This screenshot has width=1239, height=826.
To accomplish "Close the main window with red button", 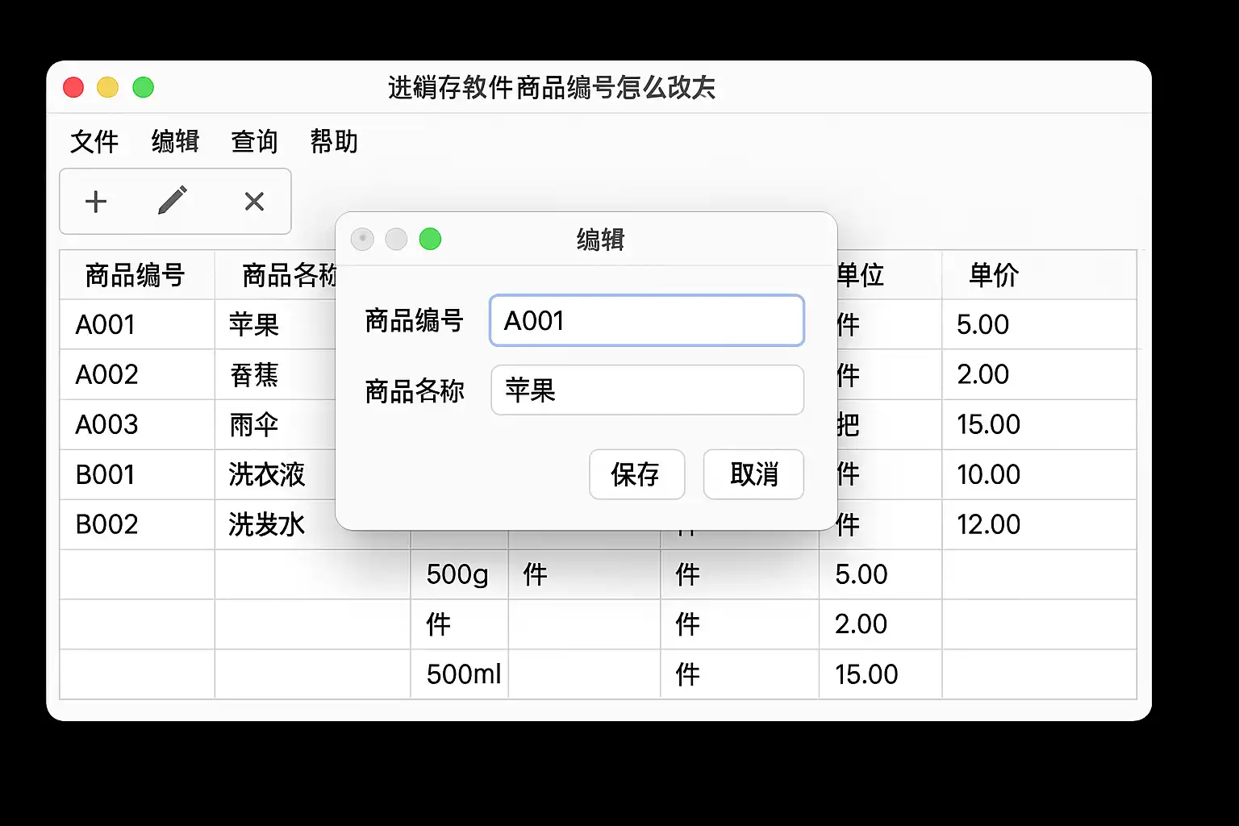I will 73,87.
